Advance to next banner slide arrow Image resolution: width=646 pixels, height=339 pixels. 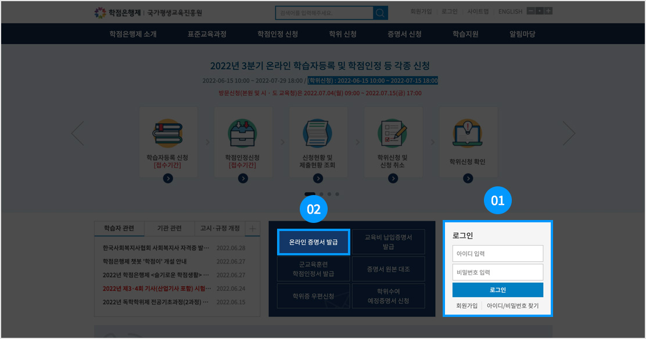pos(569,134)
